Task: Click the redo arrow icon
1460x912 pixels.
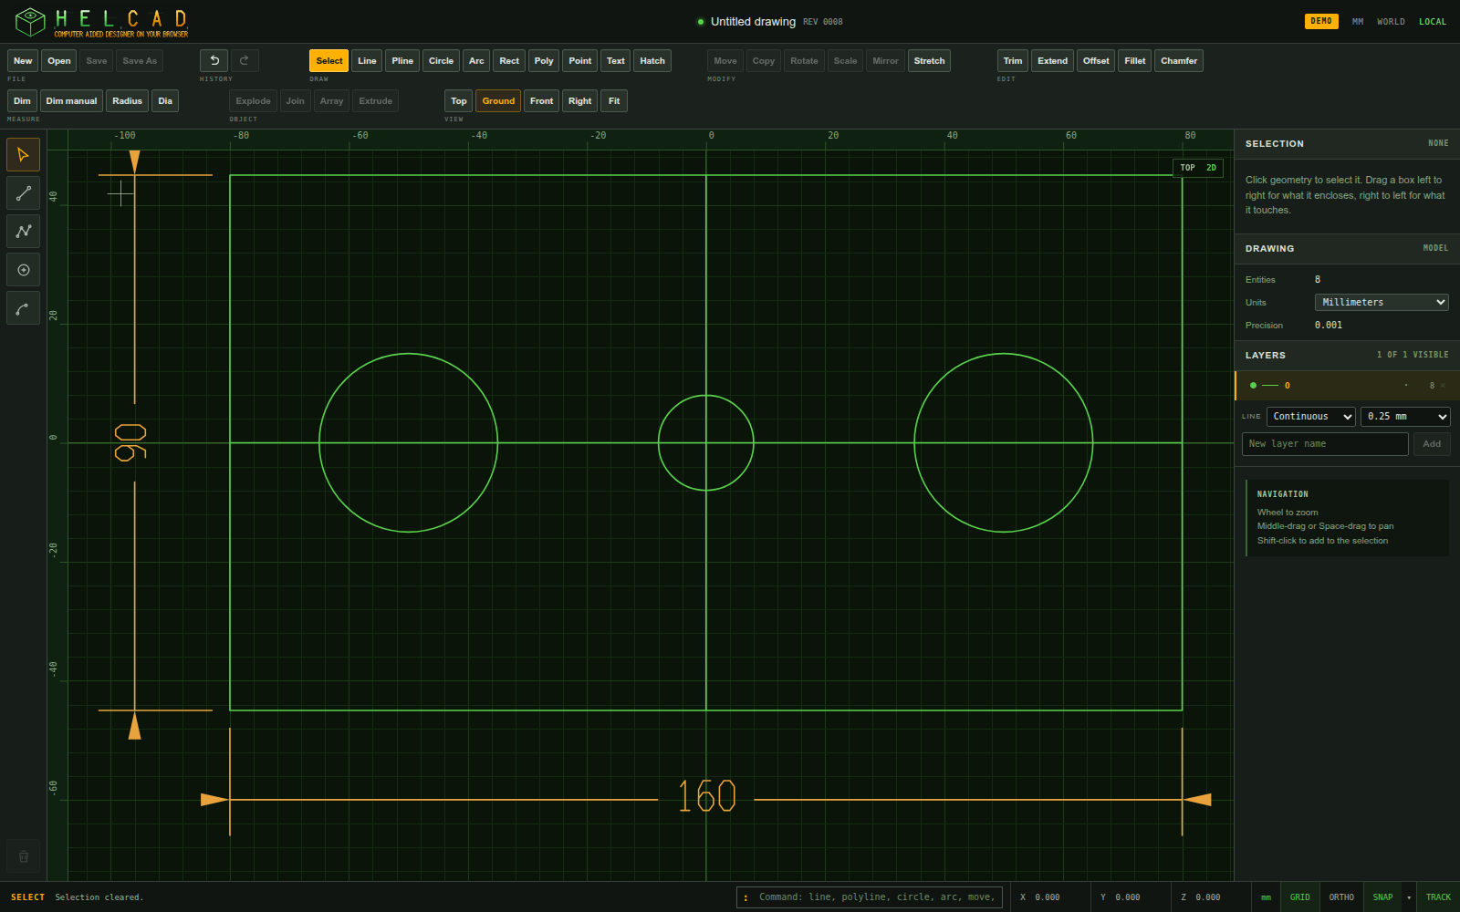Action: pyautogui.click(x=245, y=60)
